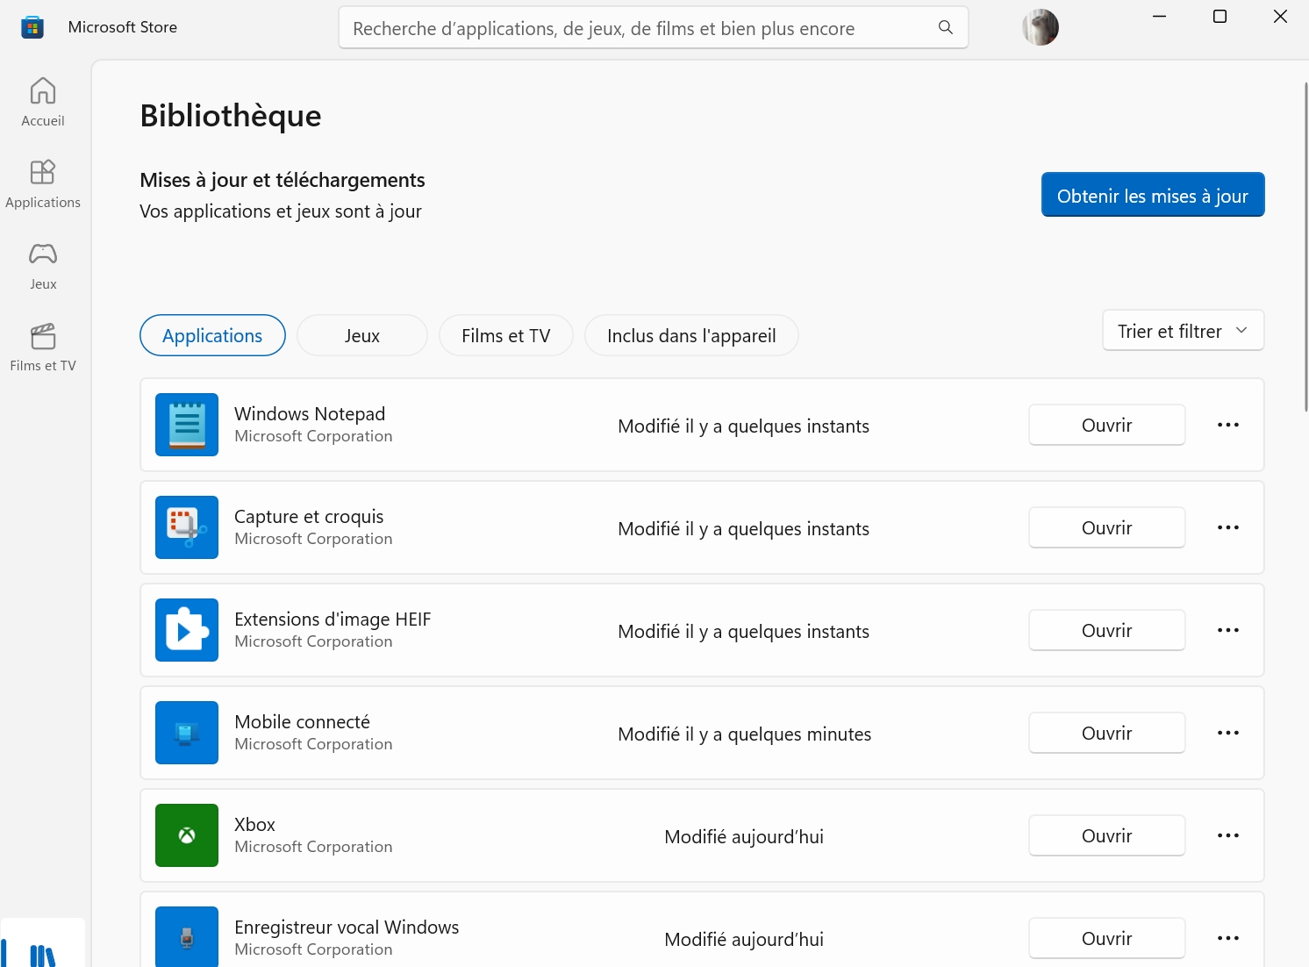1309x967 pixels.
Task: Click the Xbox app icon
Action: 187,835
